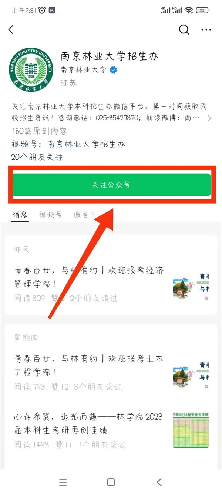
Task: Open the 林学院 2023 考研 article
Action: (89, 424)
